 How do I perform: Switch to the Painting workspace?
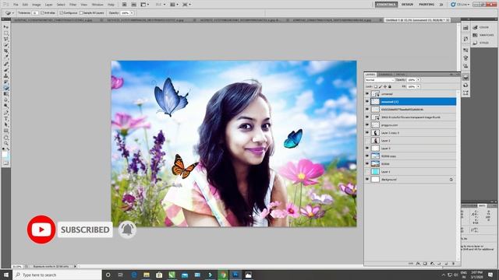point(426,5)
